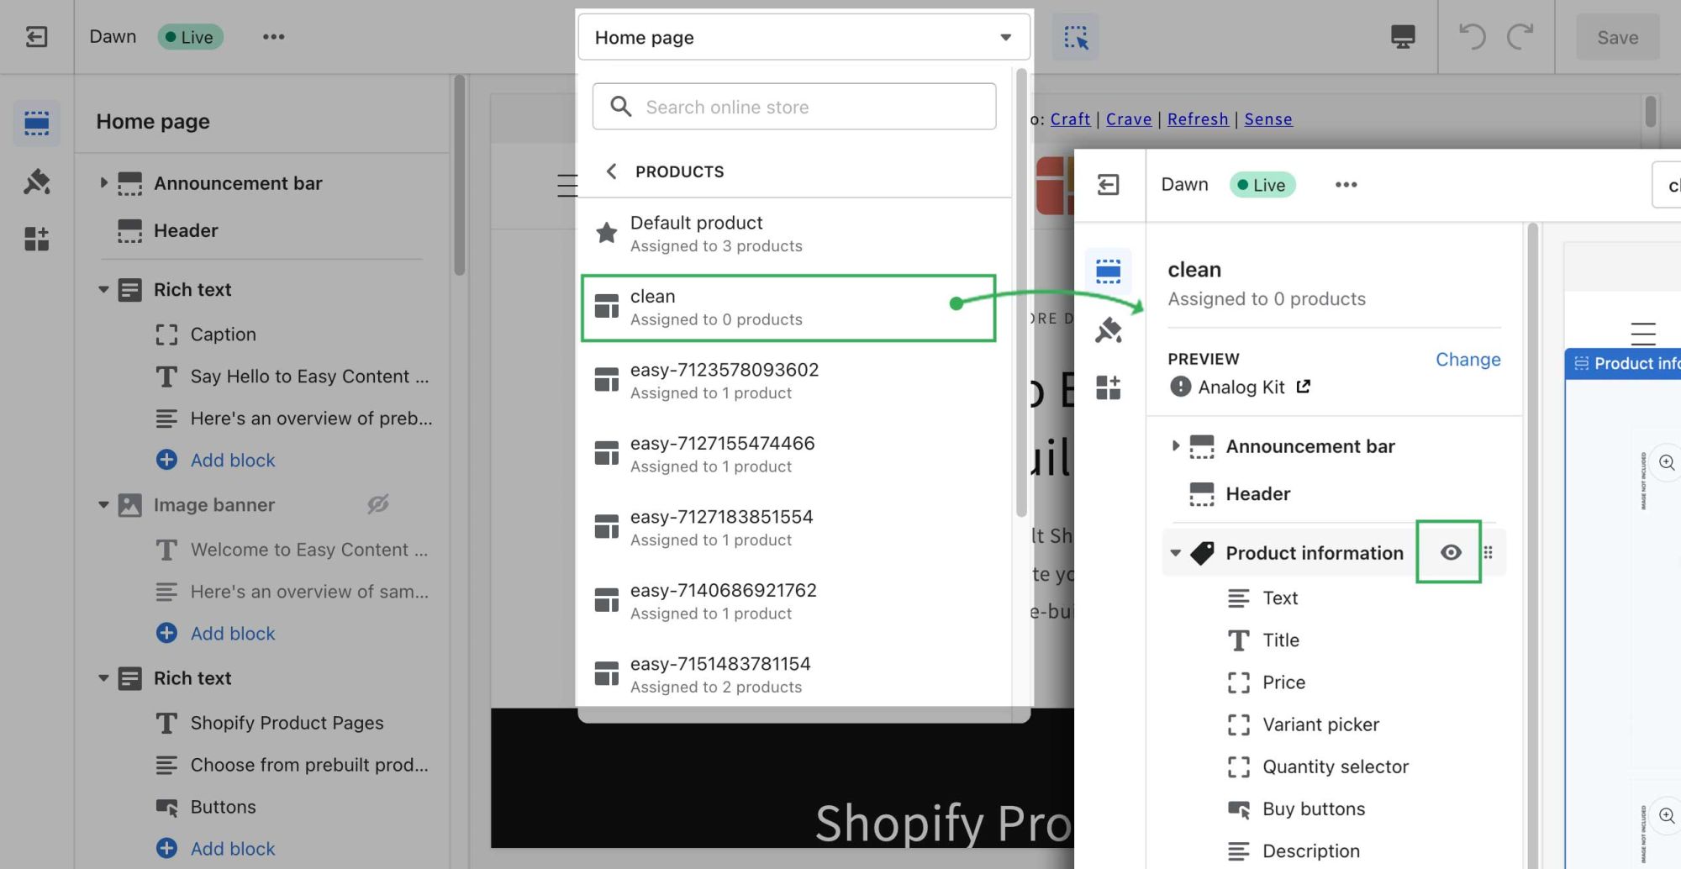Open the three-dot menu next to Live
The height and width of the screenshot is (869, 1681).
[273, 37]
